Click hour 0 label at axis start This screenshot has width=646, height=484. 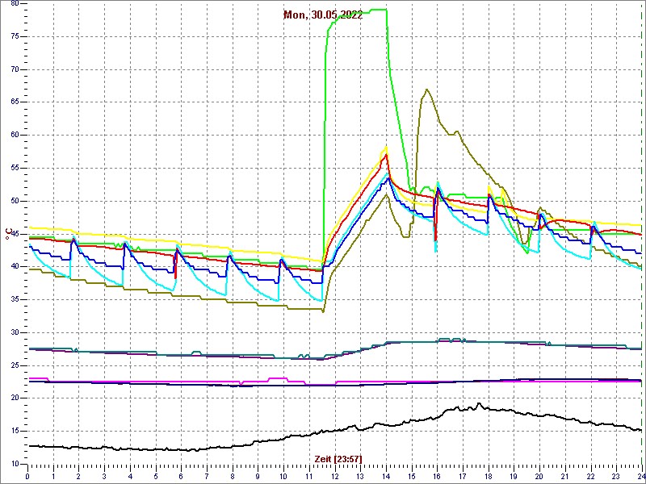pyautogui.click(x=28, y=476)
